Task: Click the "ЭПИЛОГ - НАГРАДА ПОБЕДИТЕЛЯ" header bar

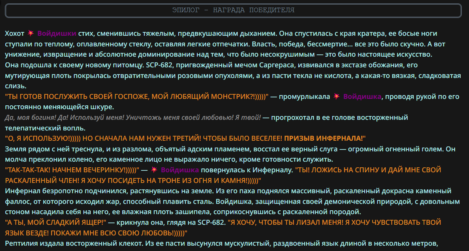Action: [234, 10]
